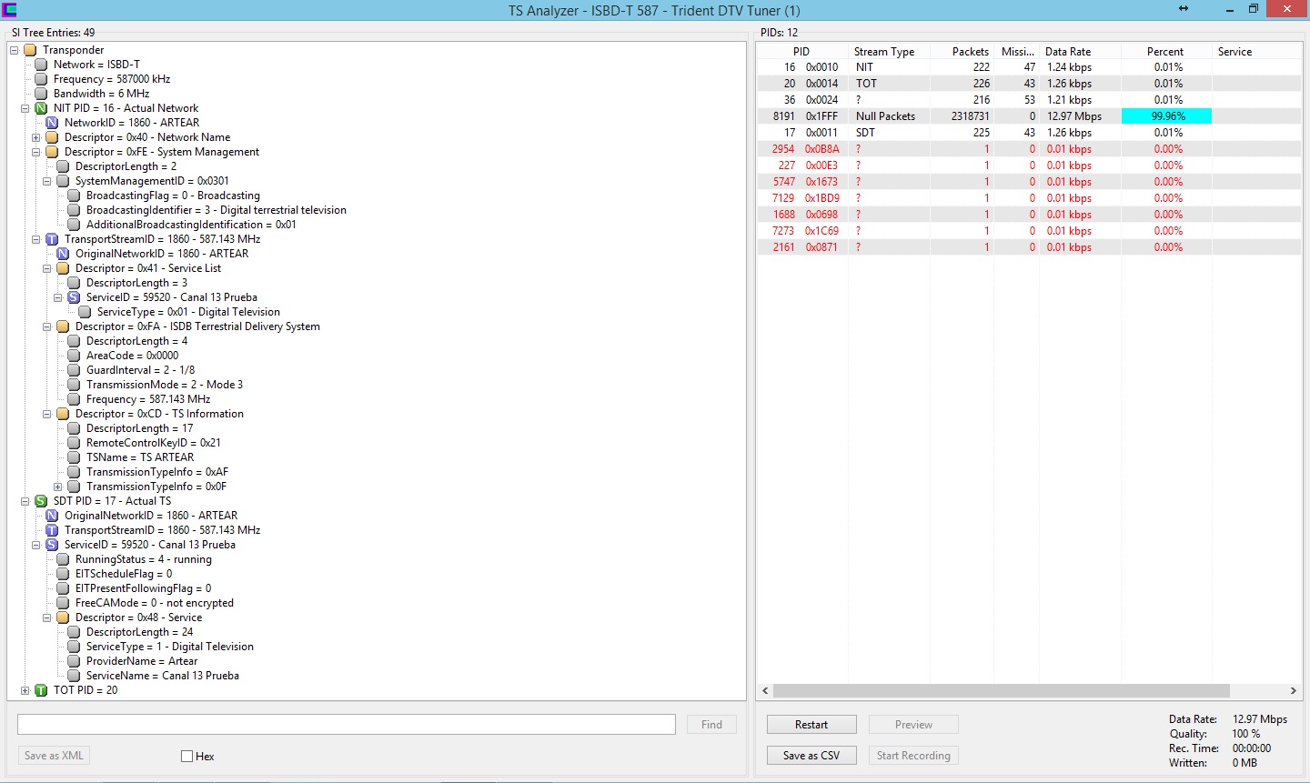Click the blue NetworkID 1860 ARTEAR icon
This screenshot has width=1310, height=783.
[52, 123]
